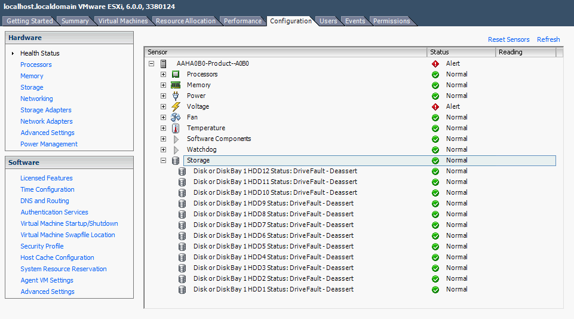Click the green status icon for HDD2
Screen dimensions: 574x319
point(435,279)
